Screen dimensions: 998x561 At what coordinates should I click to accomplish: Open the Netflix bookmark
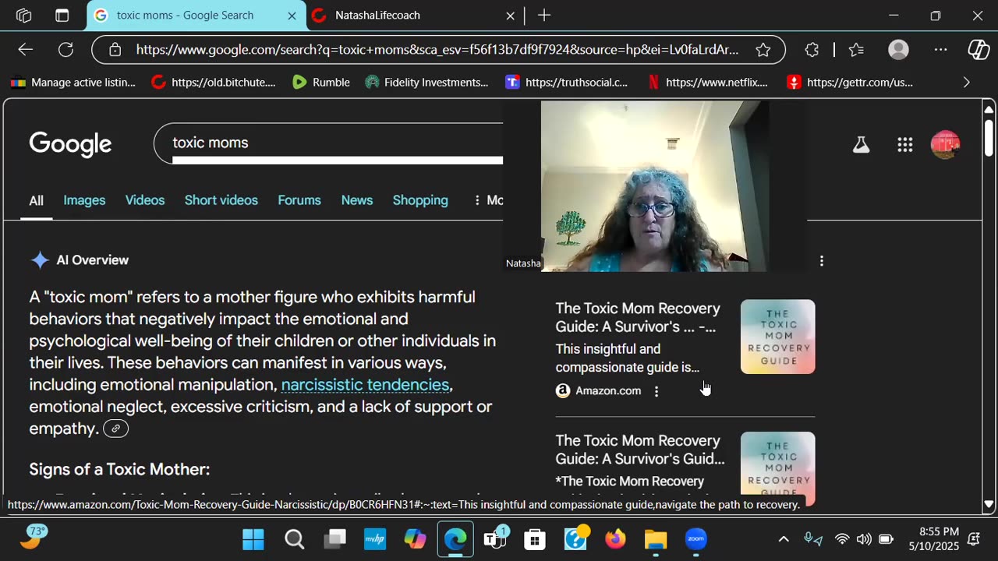coord(708,82)
